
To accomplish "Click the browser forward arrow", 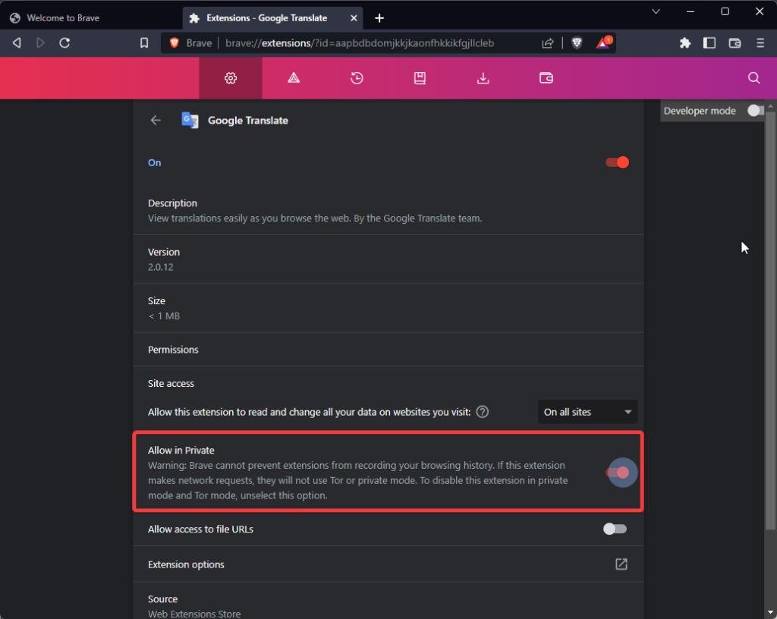I will [x=41, y=43].
